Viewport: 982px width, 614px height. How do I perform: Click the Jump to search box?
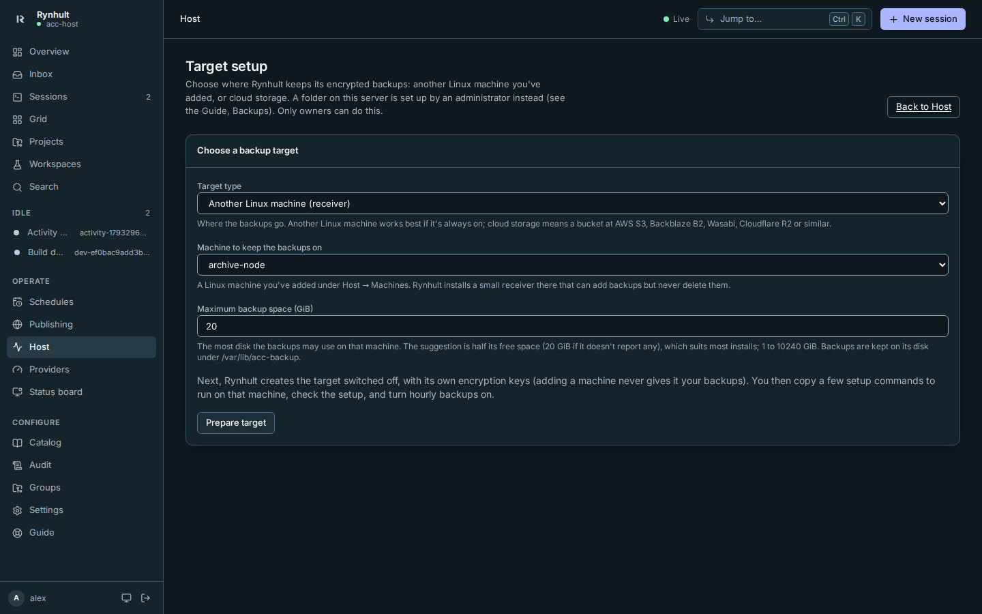pyautogui.click(x=784, y=19)
